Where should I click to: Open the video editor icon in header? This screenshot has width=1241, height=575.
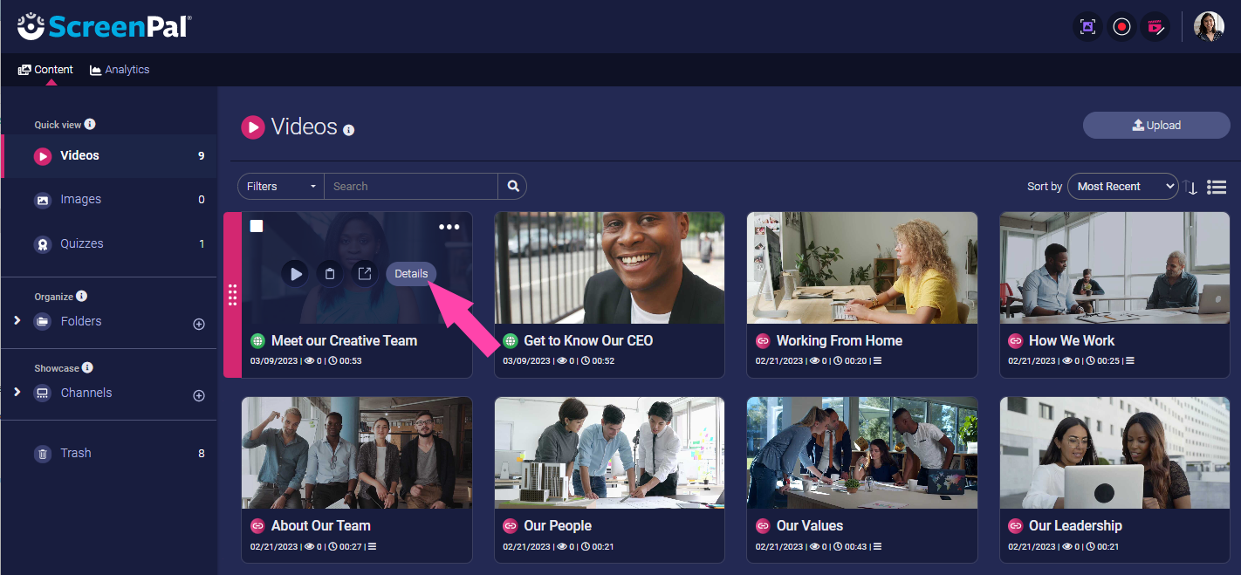(1157, 27)
